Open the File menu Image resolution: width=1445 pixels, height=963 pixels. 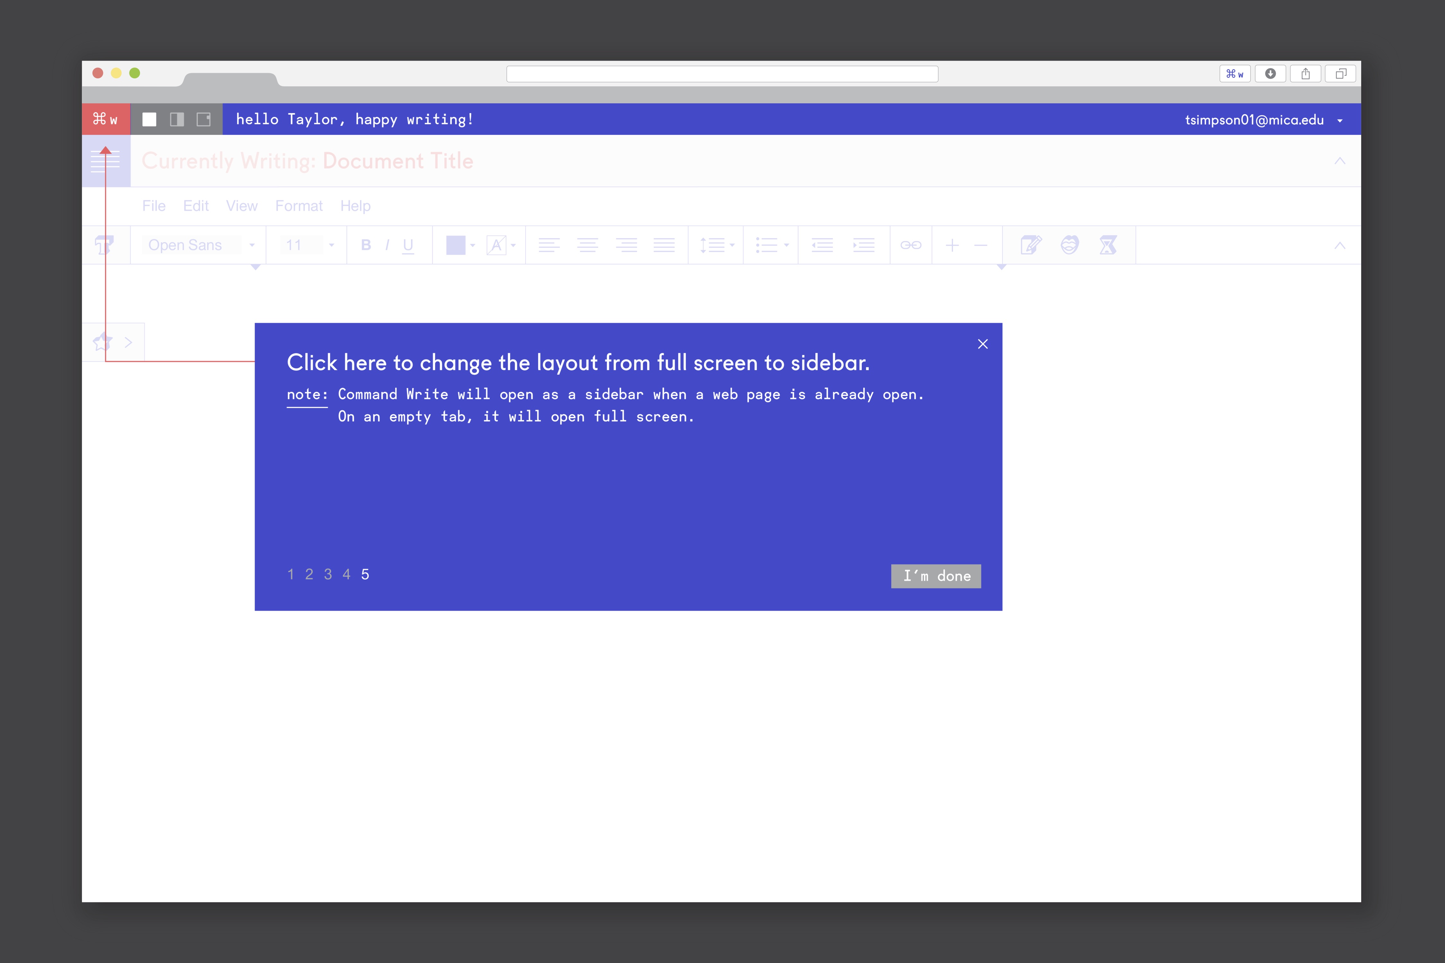pyautogui.click(x=153, y=206)
